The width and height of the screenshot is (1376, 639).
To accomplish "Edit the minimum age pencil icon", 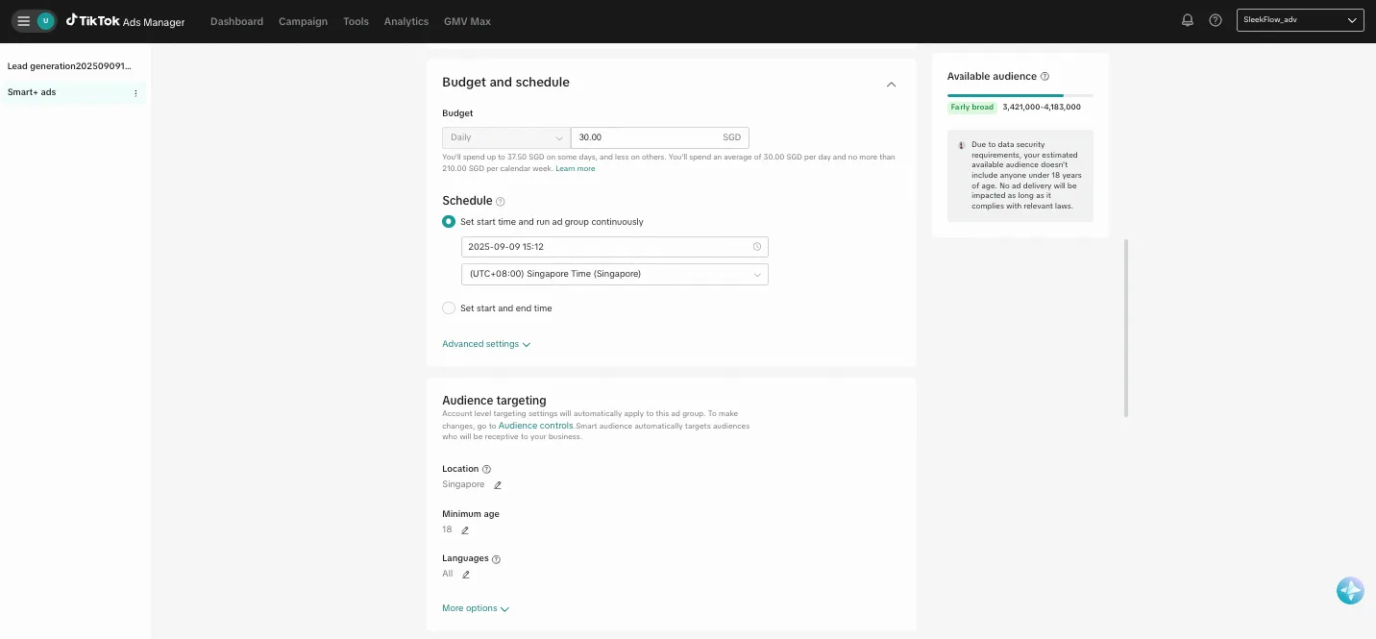I will (x=465, y=530).
